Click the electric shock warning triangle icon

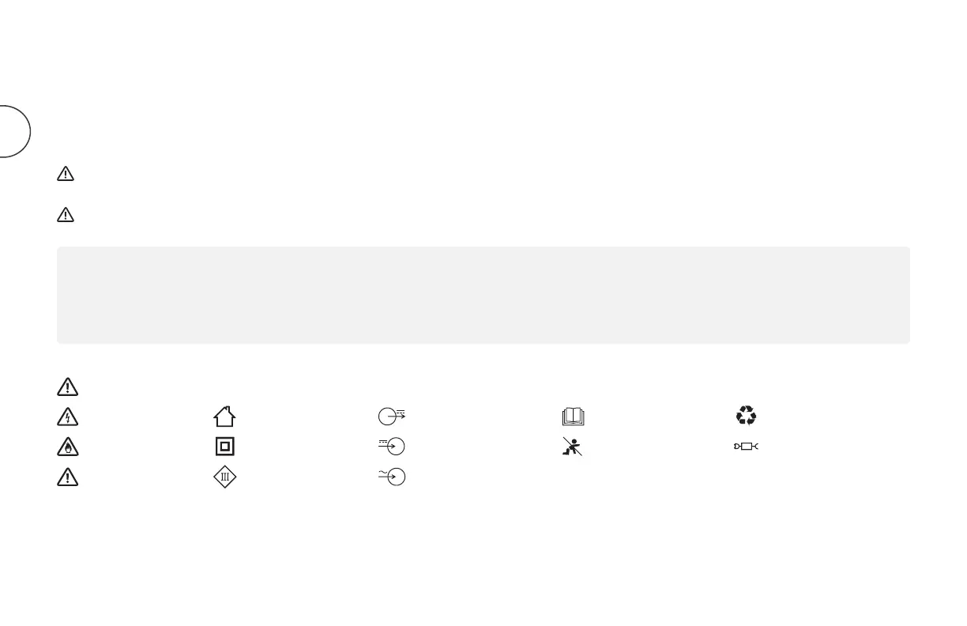67,416
